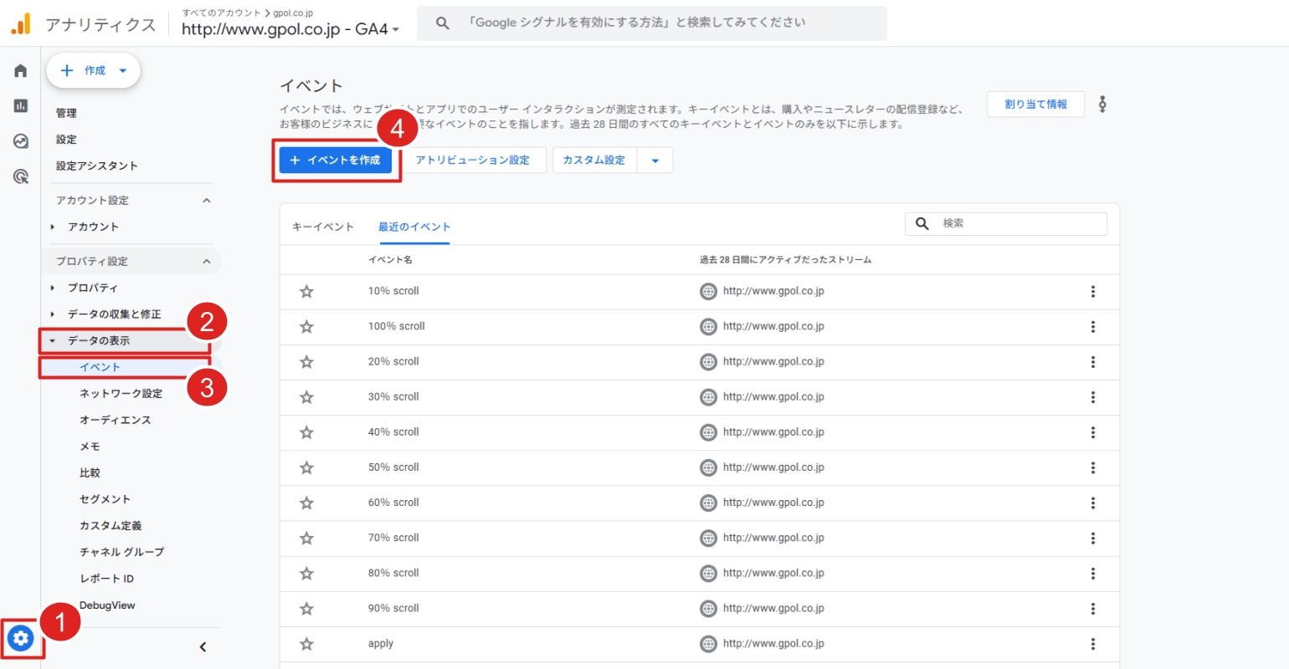Open the insights icon beside 割り当て情報
The width and height of the screenshot is (1289, 669).
pyautogui.click(x=1102, y=104)
